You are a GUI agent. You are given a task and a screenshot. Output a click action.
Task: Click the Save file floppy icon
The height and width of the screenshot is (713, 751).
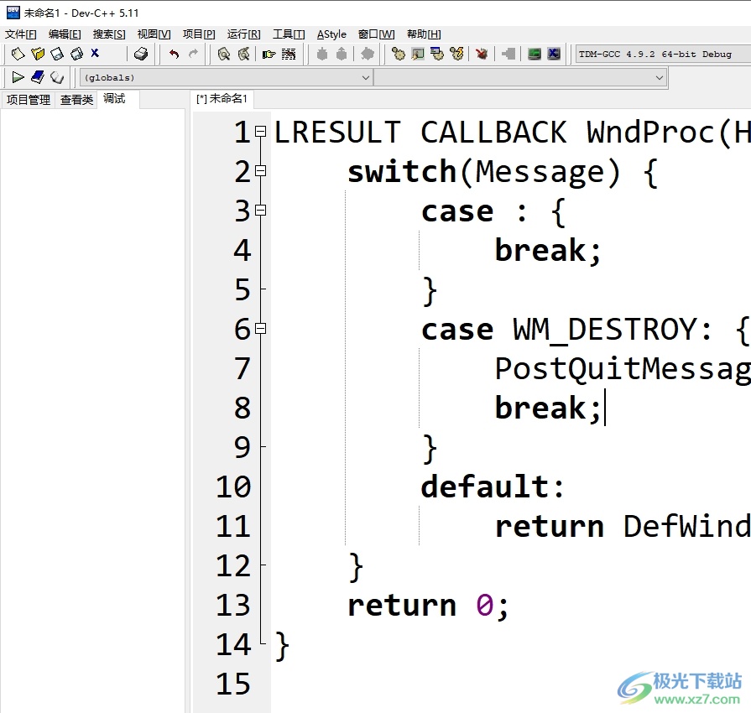click(56, 54)
